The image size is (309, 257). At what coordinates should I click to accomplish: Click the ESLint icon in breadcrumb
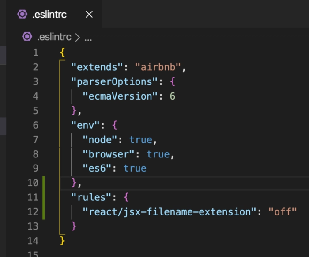click(27, 37)
